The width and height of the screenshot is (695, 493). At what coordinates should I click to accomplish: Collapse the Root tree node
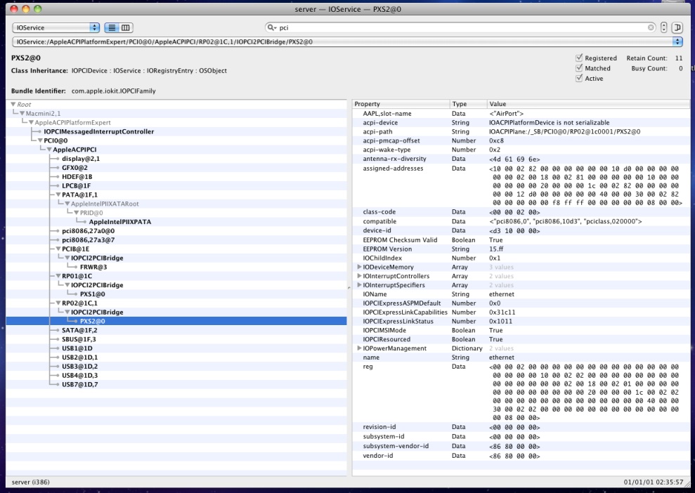coord(13,104)
